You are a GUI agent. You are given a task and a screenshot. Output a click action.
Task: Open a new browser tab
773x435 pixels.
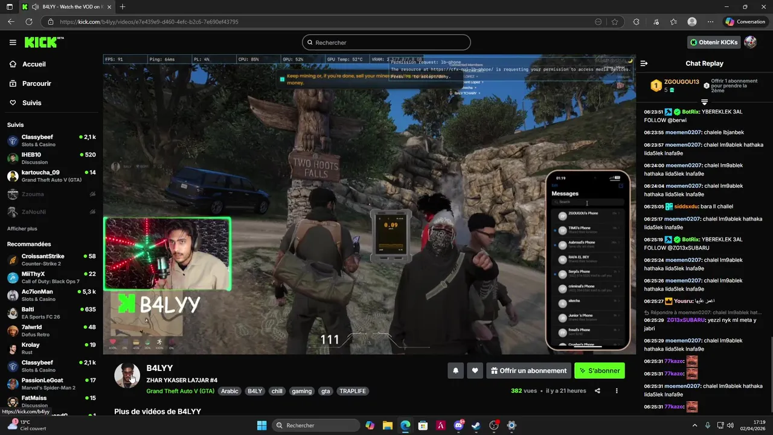[x=123, y=7]
